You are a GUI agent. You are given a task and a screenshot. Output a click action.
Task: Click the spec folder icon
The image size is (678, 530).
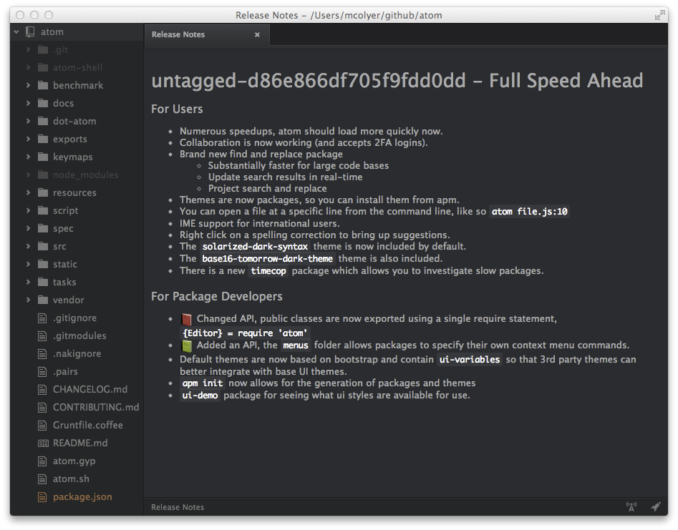tap(43, 228)
